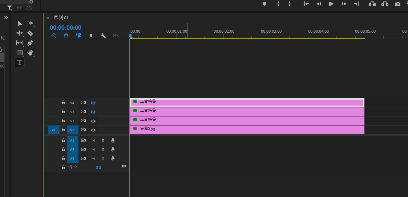Mute audio track A1
Viewport: 408px width, 197px height.
click(x=93, y=140)
